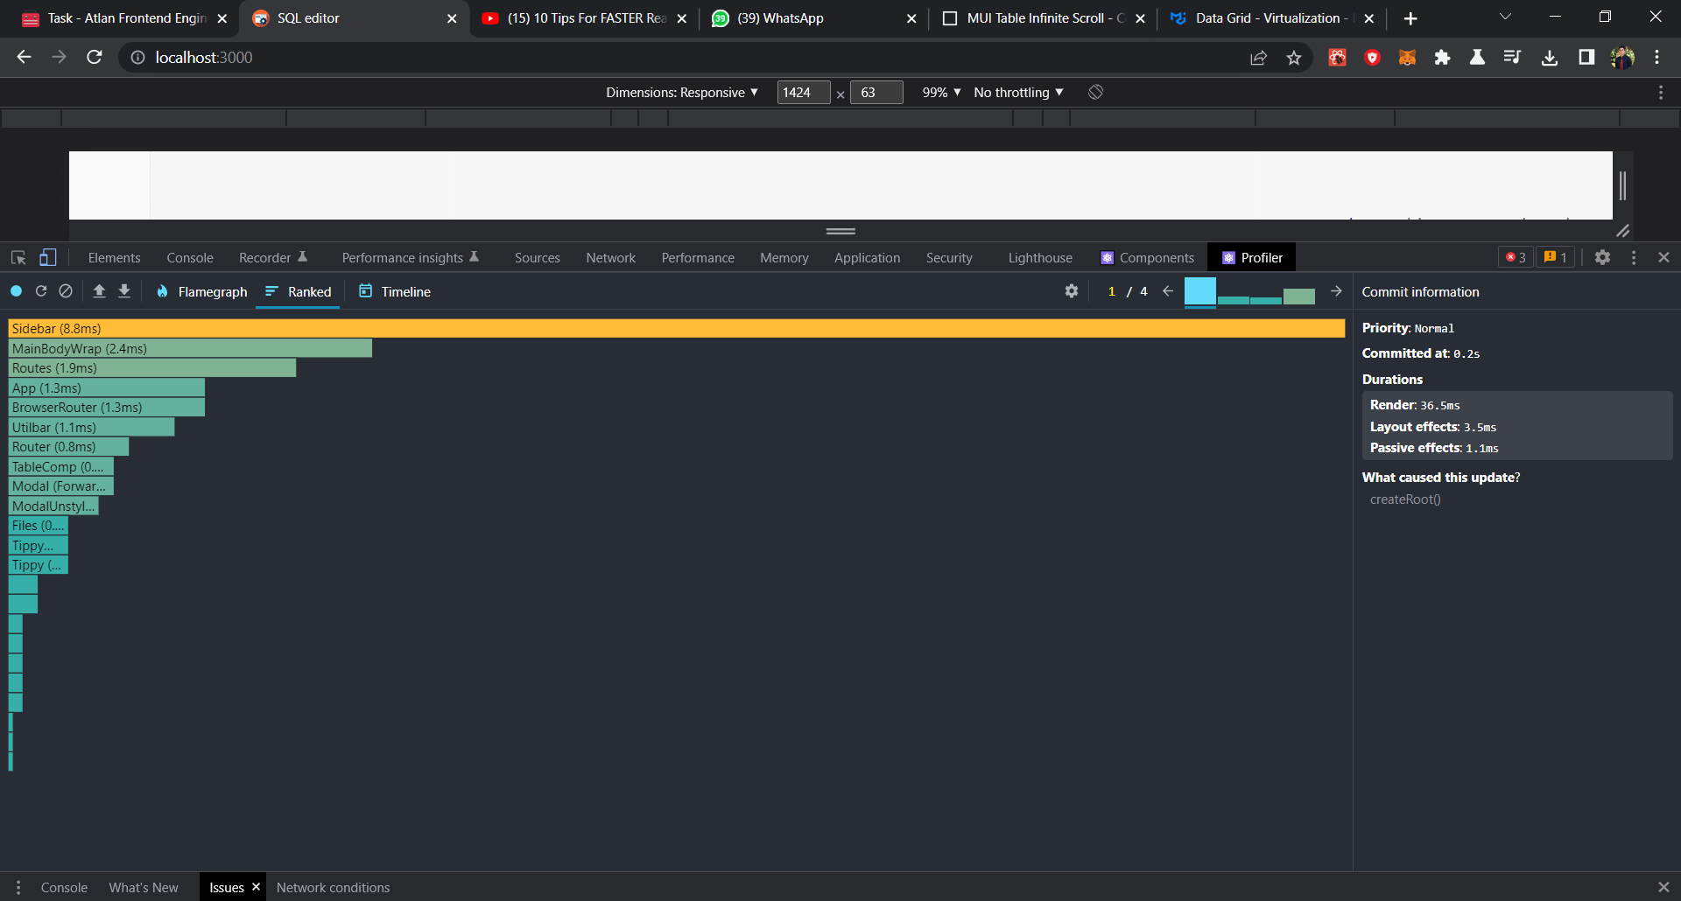
Task: Open the Components DevTools tab
Action: 1148,257
